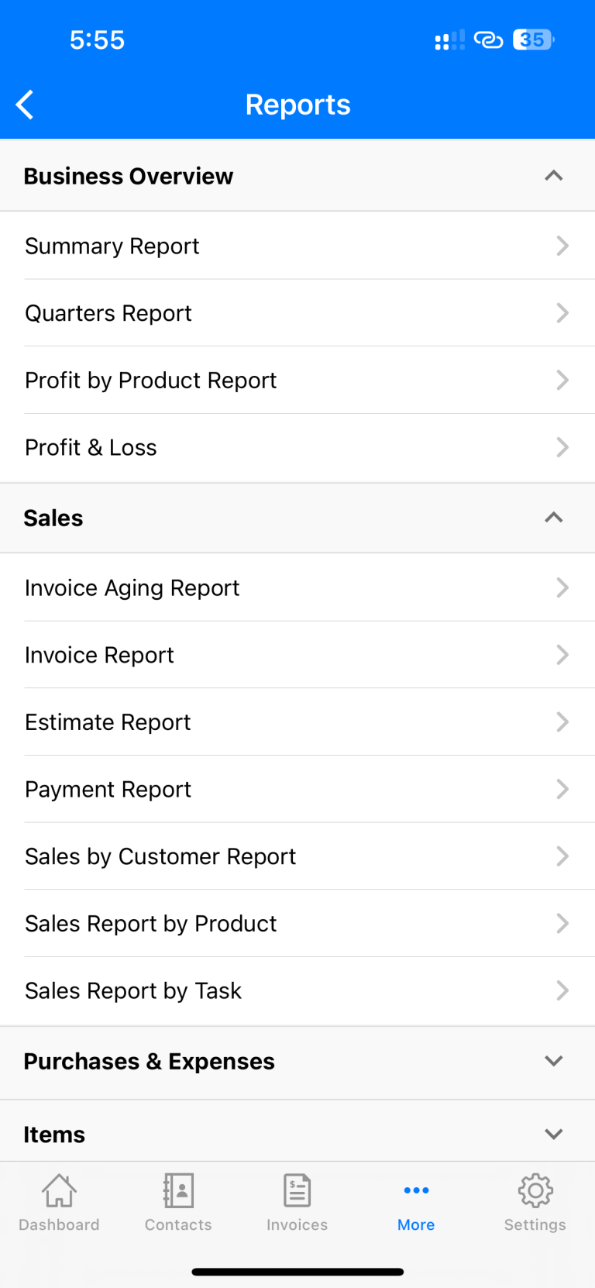Open the Settings gear icon
595x1288 pixels.
(535, 1191)
